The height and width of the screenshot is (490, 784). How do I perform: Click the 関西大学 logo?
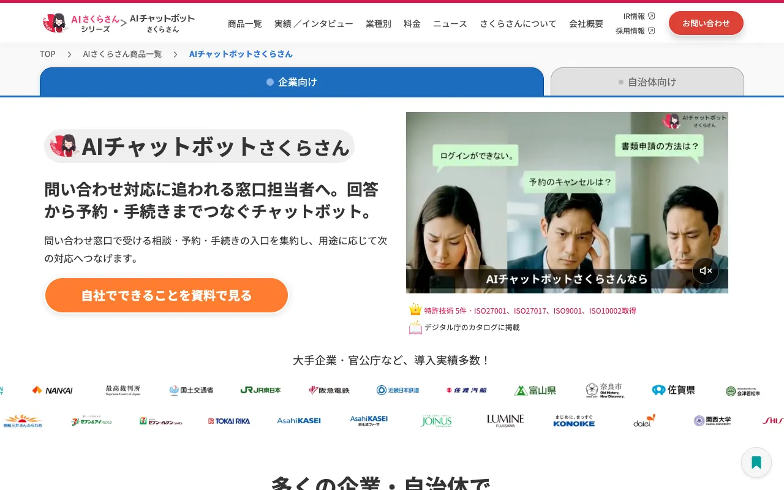click(712, 421)
